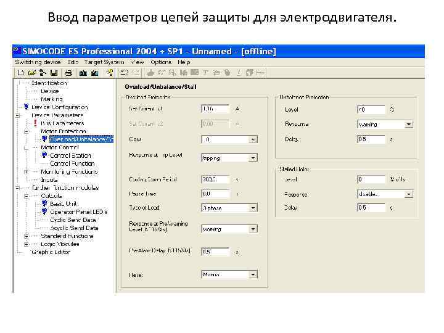444x333 pixels.
Task: Open Unbalance Protection Response dropdown
Action: tap(409, 125)
